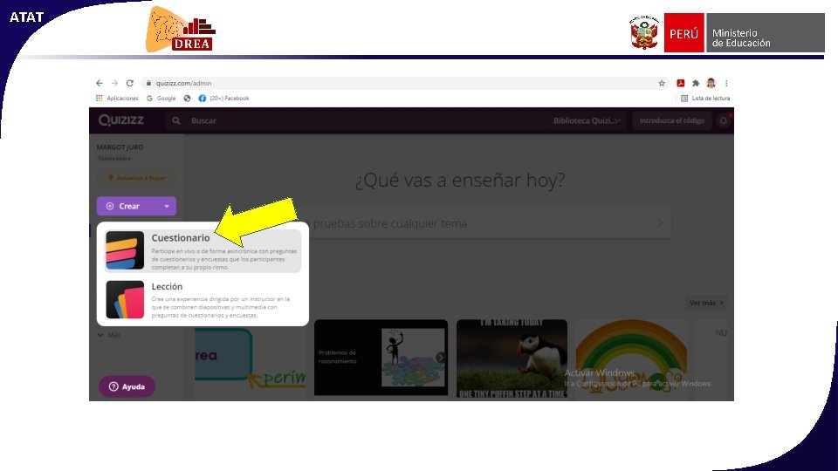This screenshot has width=838, height=471.
Task: Open the Ayuda help button
Action: [x=127, y=386]
